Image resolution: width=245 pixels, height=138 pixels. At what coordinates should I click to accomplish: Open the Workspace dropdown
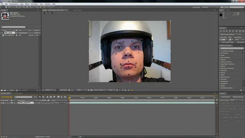tap(210, 7)
